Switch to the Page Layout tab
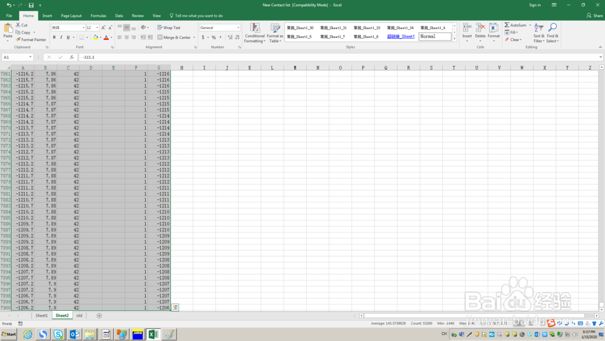The image size is (605, 341). 71,16
